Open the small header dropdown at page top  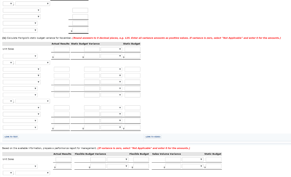point(8,4)
